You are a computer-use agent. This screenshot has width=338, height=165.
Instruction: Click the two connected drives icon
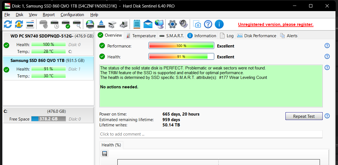coord(112,24)
